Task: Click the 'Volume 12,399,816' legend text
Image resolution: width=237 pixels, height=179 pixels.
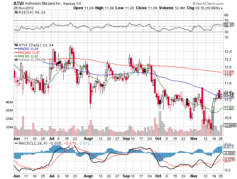Action: click(32, 60)
